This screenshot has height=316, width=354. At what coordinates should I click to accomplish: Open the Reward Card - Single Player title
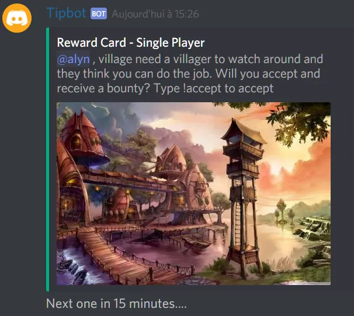(131, 43)
